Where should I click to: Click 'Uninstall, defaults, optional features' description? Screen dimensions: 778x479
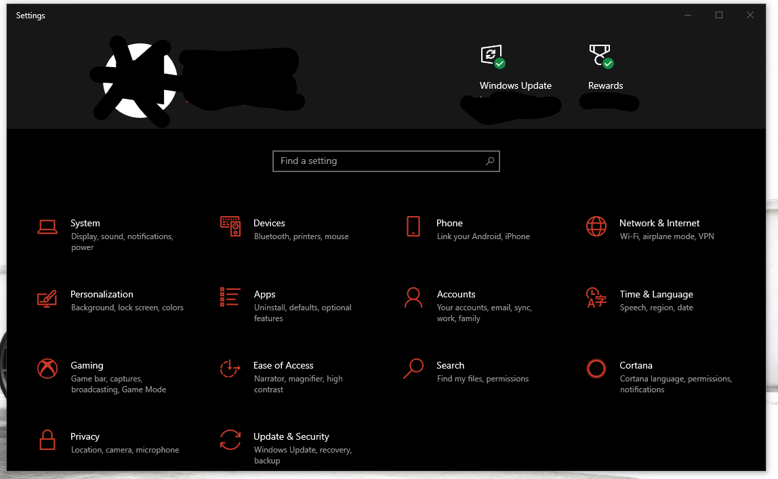303,313
